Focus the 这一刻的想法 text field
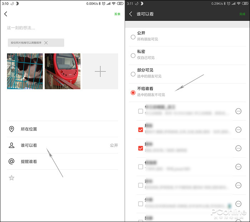Screen dimensions: 250x222 [21, 28]
